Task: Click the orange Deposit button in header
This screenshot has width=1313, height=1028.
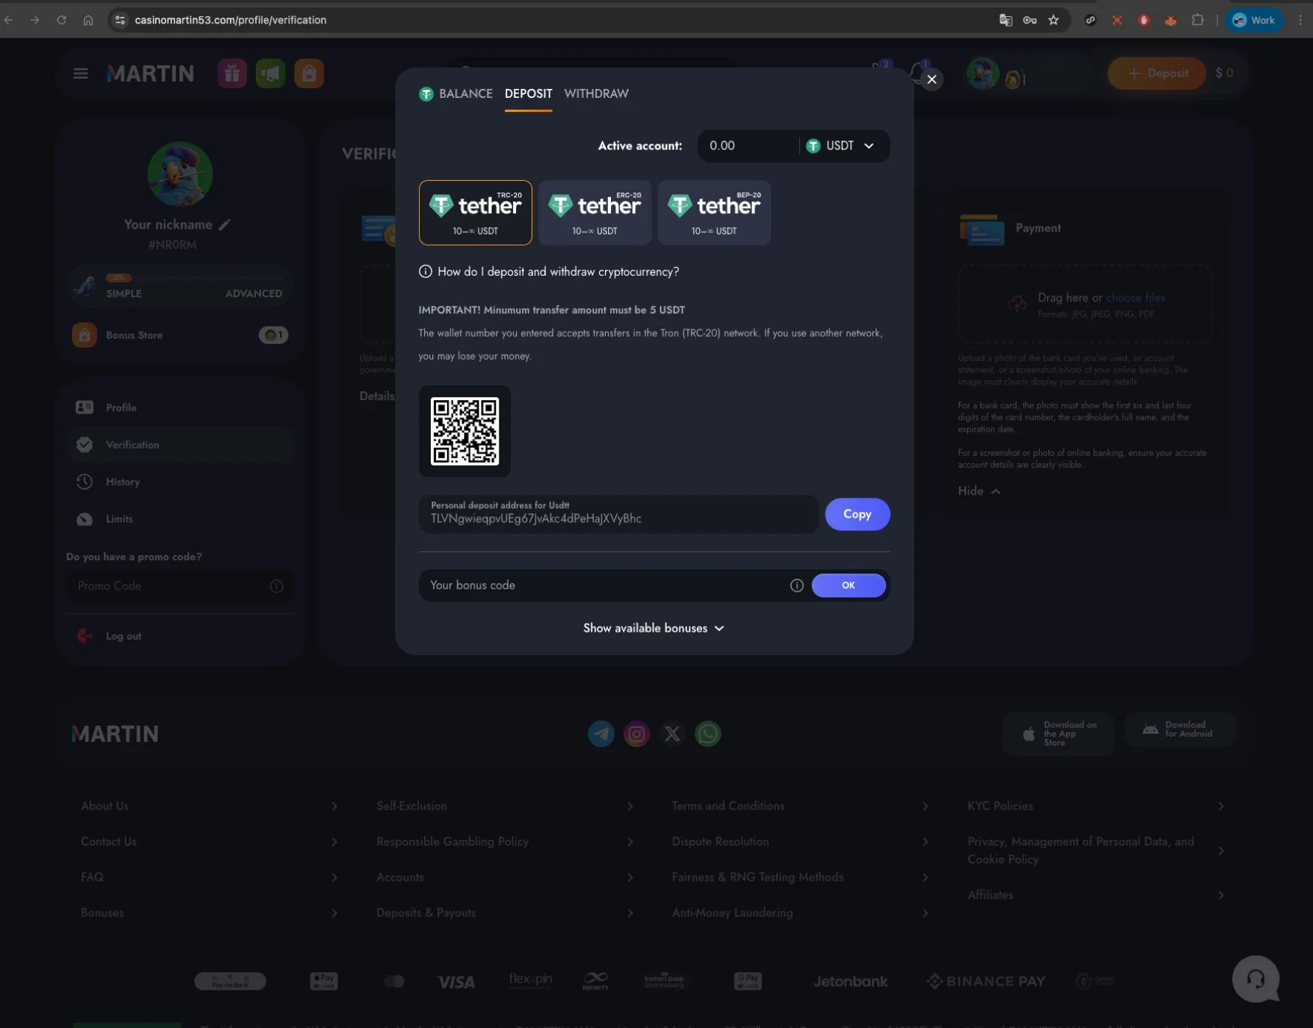Action: pos(1157,74)
